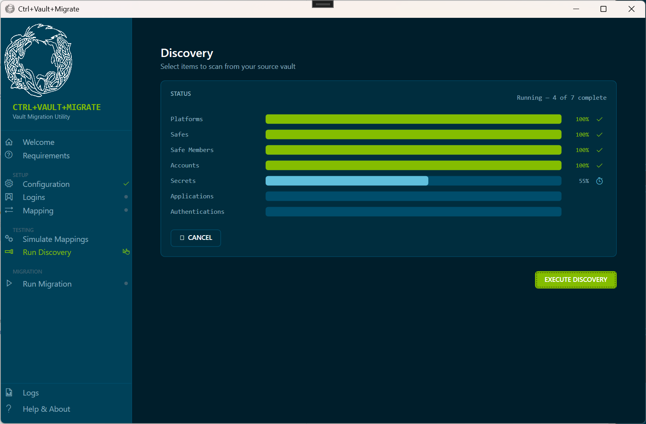Click the Run Migration play icon
The image size is (646, 424).
[9, 283]
